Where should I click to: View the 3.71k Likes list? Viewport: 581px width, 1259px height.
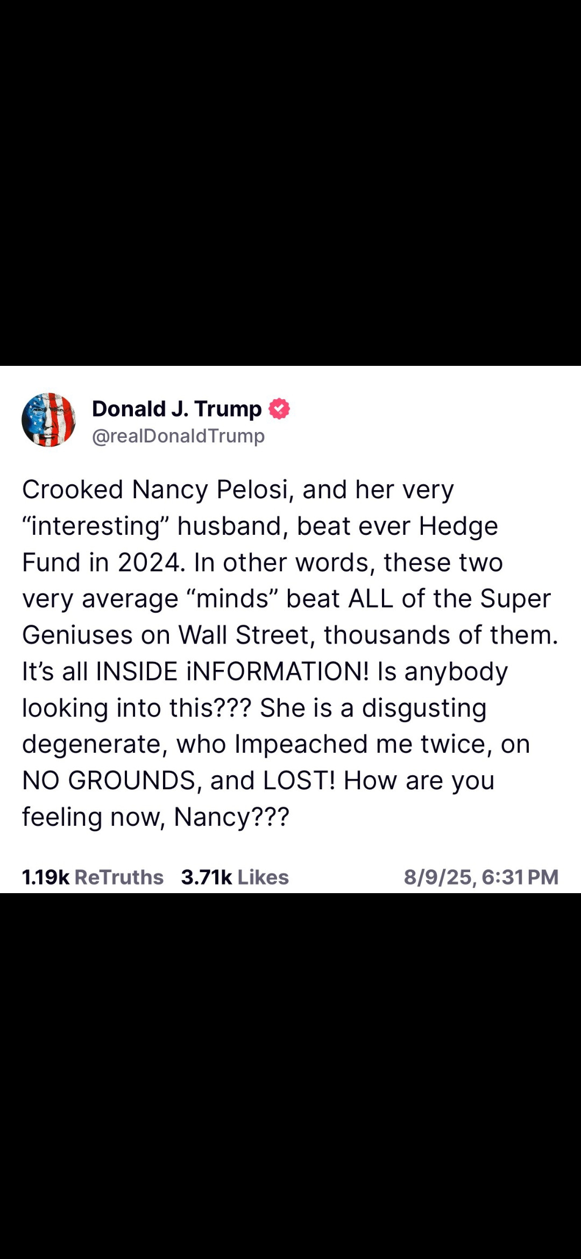pos(235,877)
